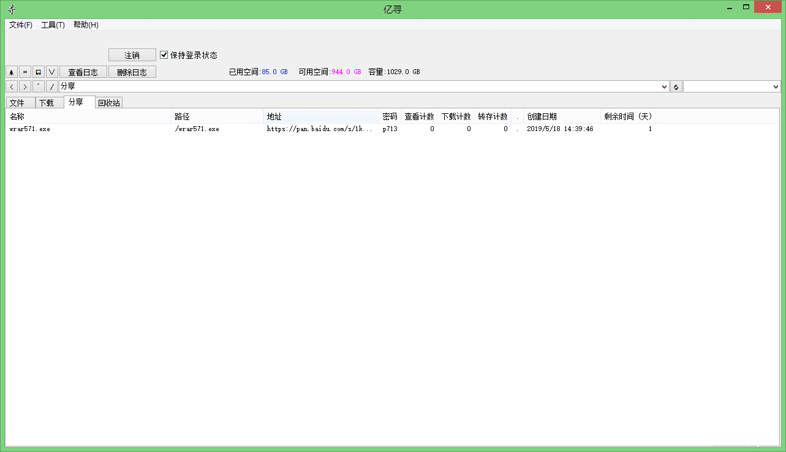Screen dimensions: 786x452
Task: Click the 亿寻 app icon in title bar
Action: (x=12, y=9)
